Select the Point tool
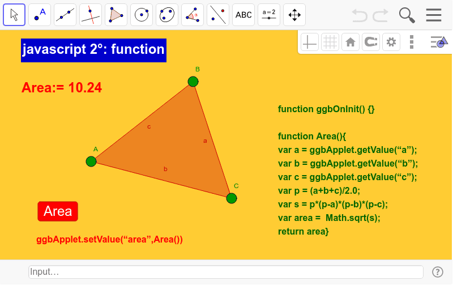 click(40, 15)
